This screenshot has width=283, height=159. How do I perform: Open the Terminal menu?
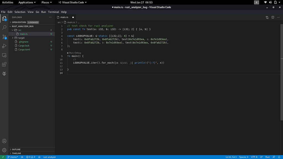[x=53, y=12]
